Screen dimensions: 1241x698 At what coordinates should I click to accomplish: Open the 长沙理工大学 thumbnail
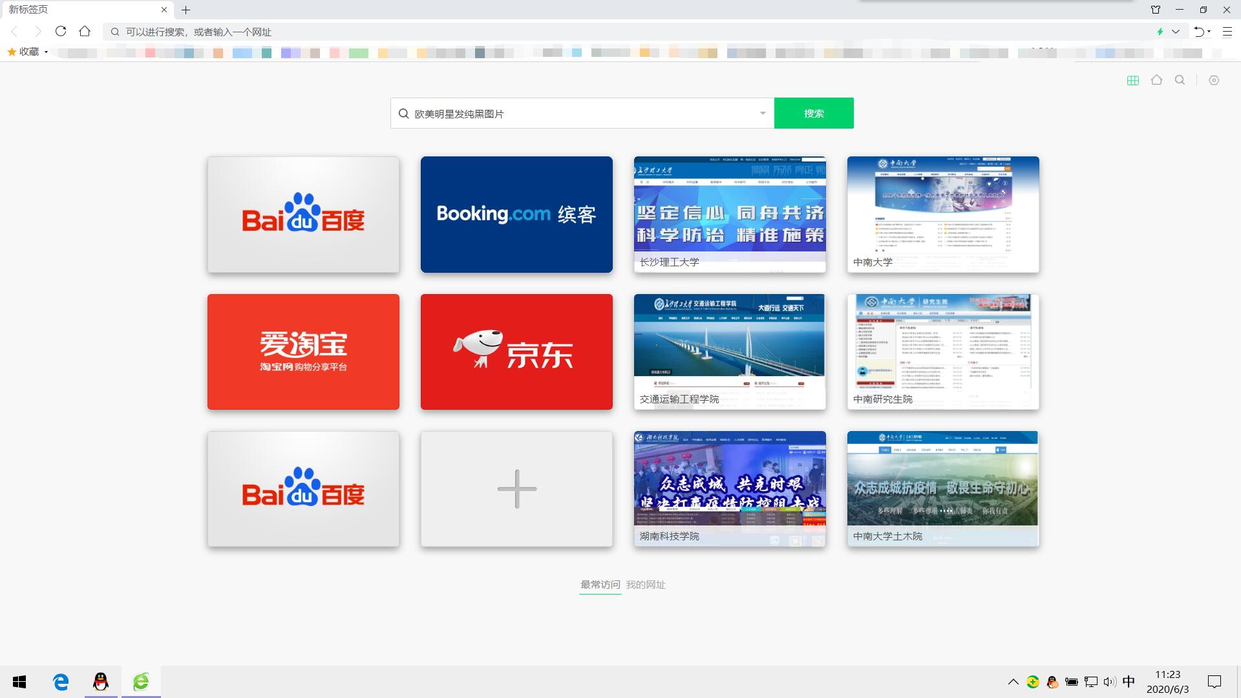tap(730, 215)
